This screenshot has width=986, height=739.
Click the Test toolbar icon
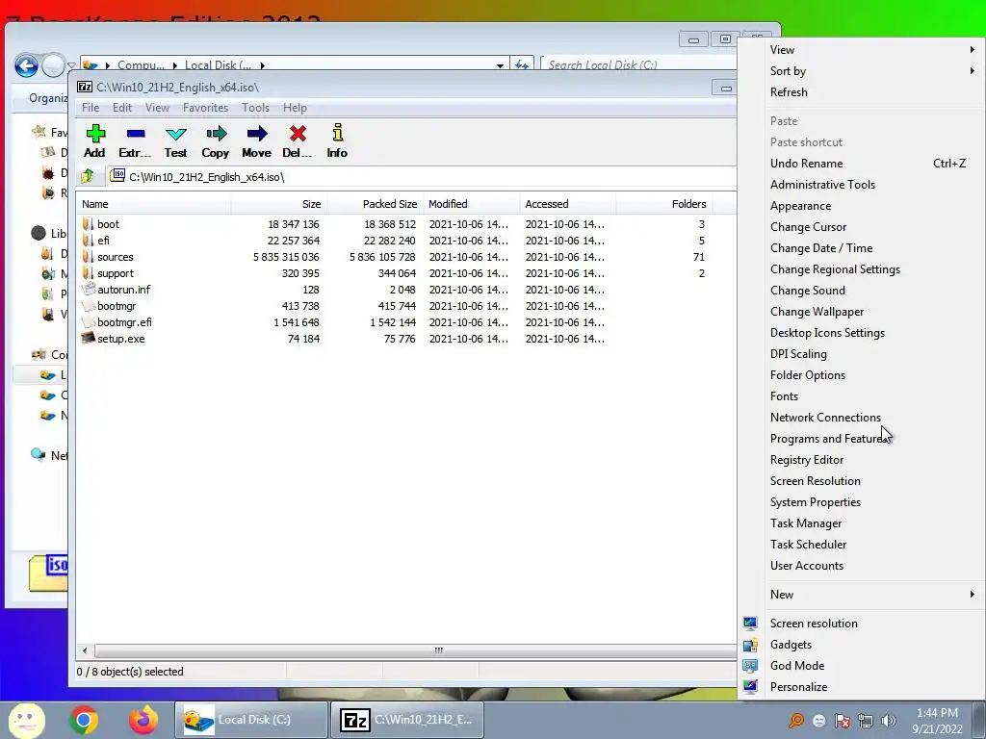175,134
